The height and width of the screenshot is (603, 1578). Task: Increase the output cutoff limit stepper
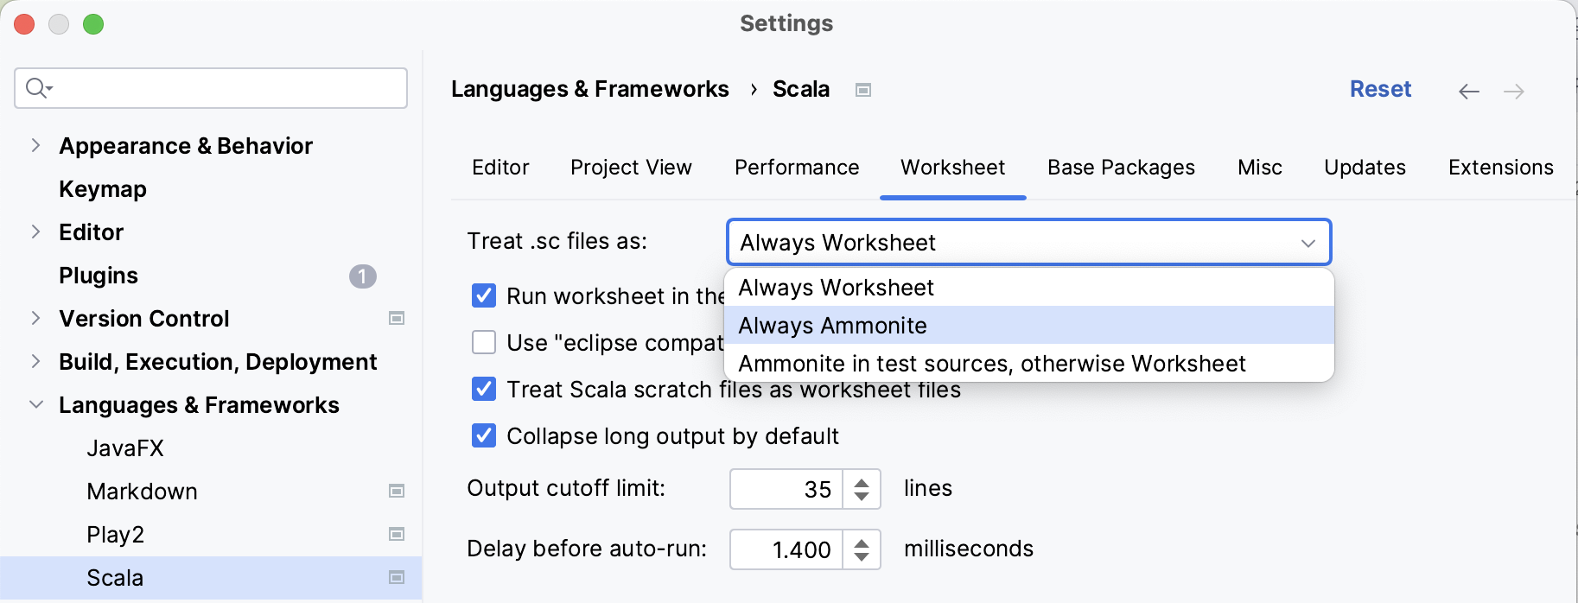(x=862, y=482)
